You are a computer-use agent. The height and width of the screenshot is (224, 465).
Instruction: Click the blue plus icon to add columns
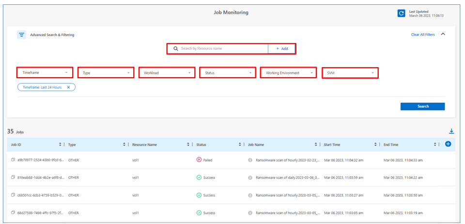448,144
